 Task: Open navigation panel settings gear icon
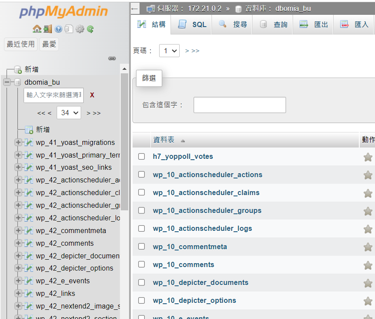tap(80, 29)
